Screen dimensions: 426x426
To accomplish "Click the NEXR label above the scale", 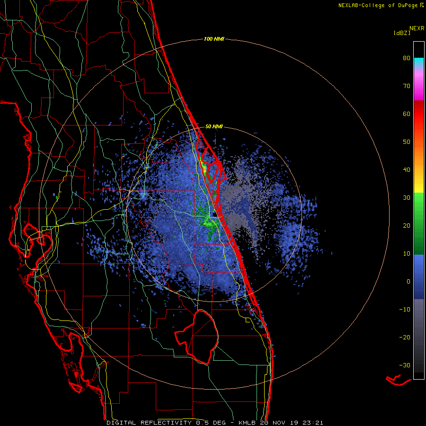I will point(417,28).
